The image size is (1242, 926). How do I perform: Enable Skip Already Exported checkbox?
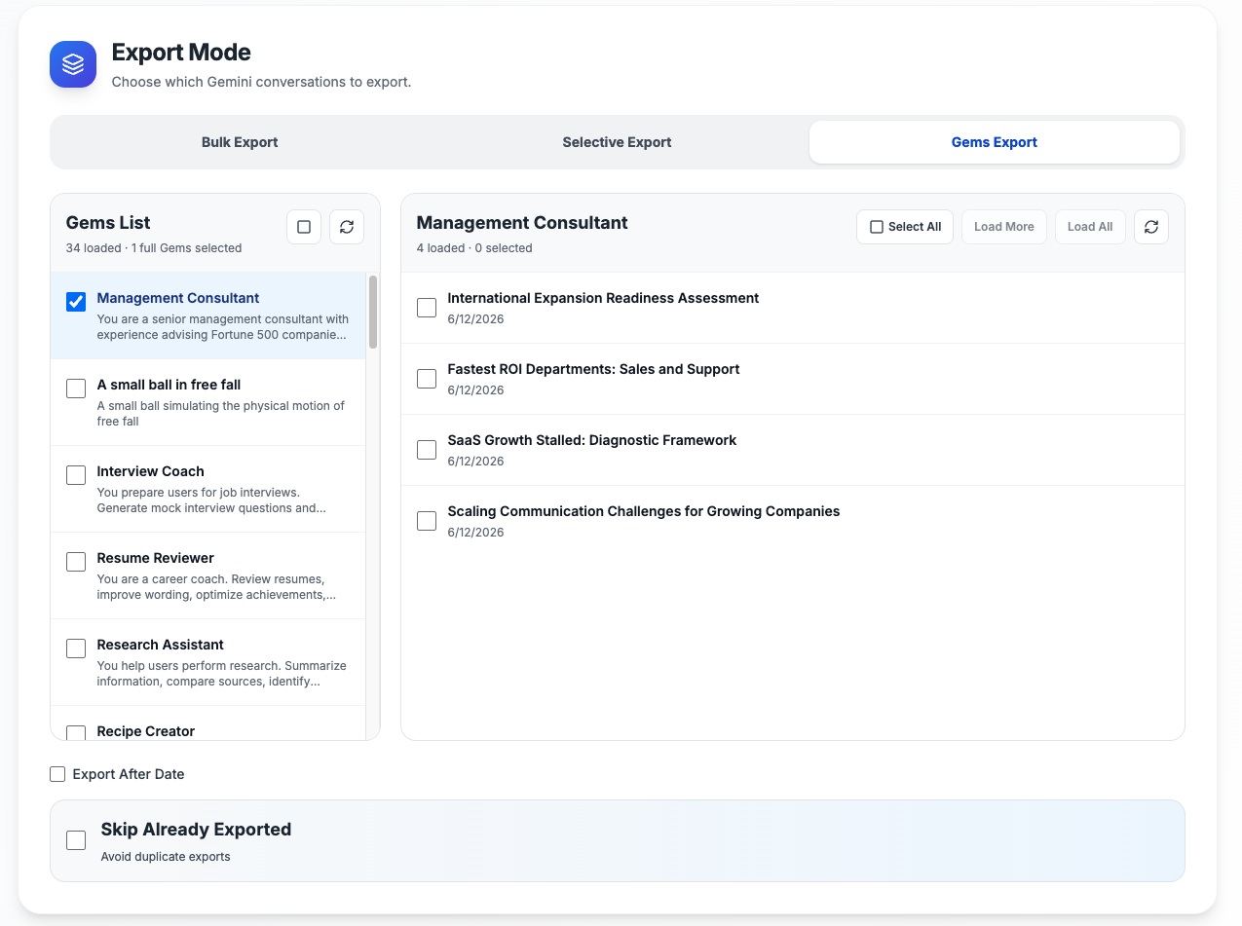click(x=76, y=840)
